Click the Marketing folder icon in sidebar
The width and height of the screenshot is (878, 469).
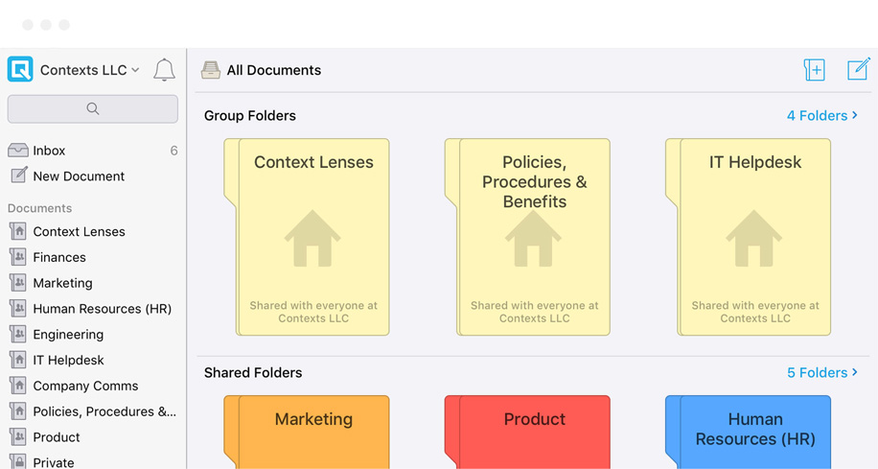coord(18,283)
